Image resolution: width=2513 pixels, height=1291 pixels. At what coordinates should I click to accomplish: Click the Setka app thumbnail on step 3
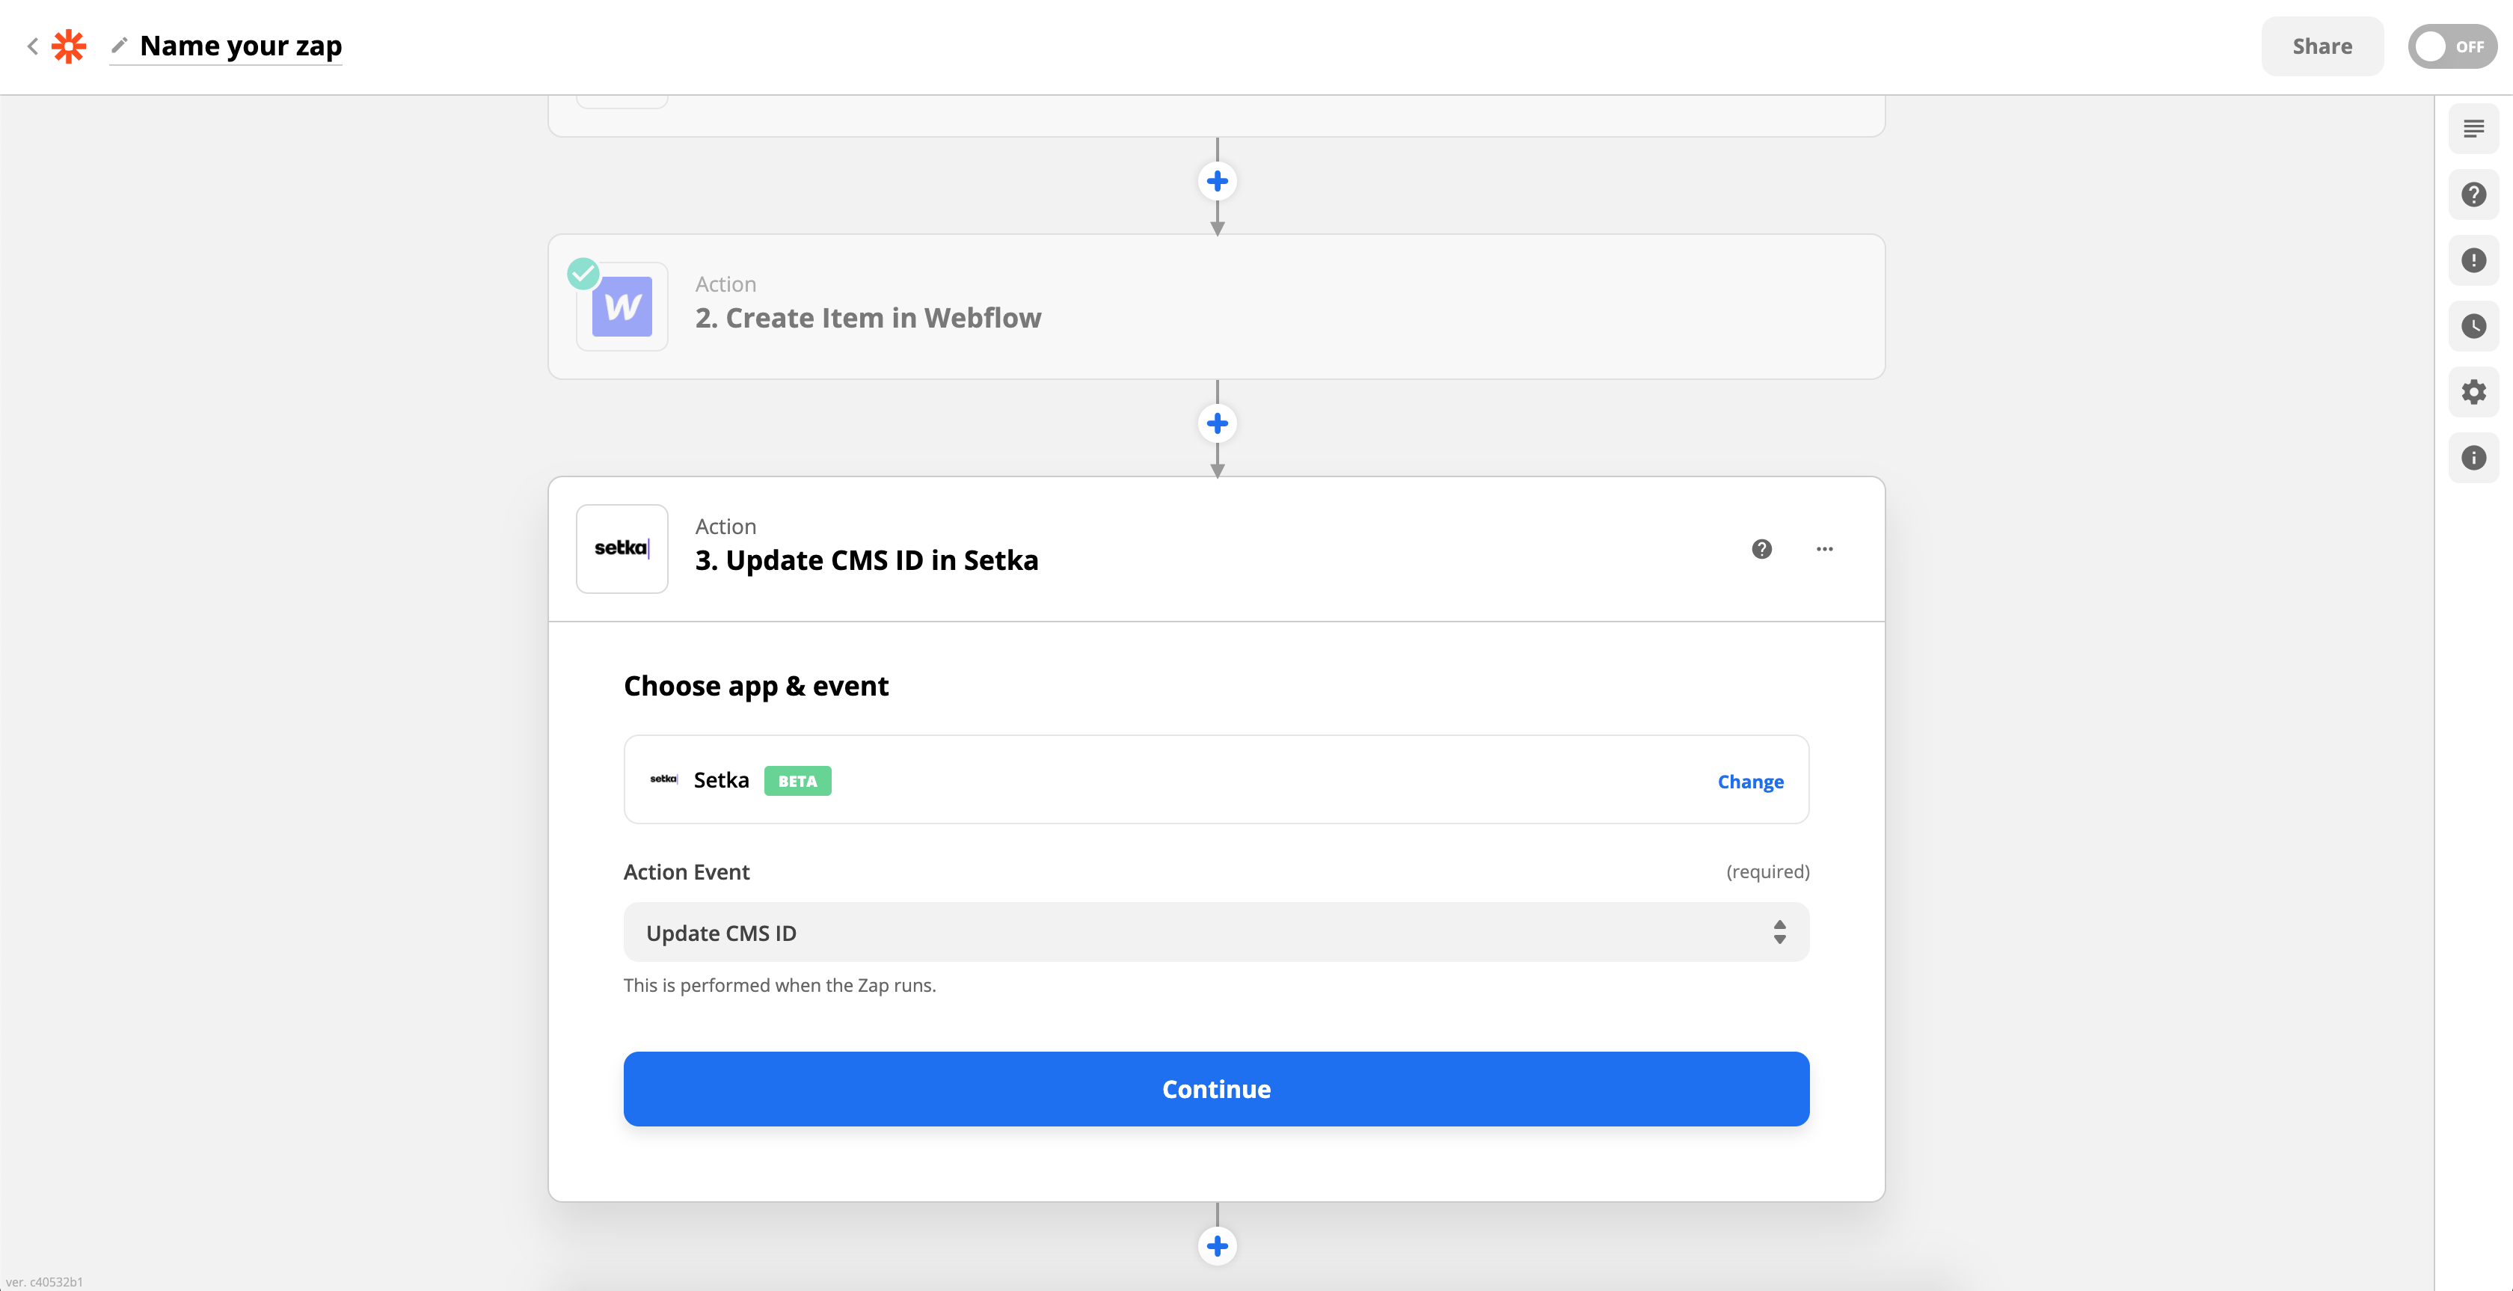pyautogui.click(x=622, y=548)
